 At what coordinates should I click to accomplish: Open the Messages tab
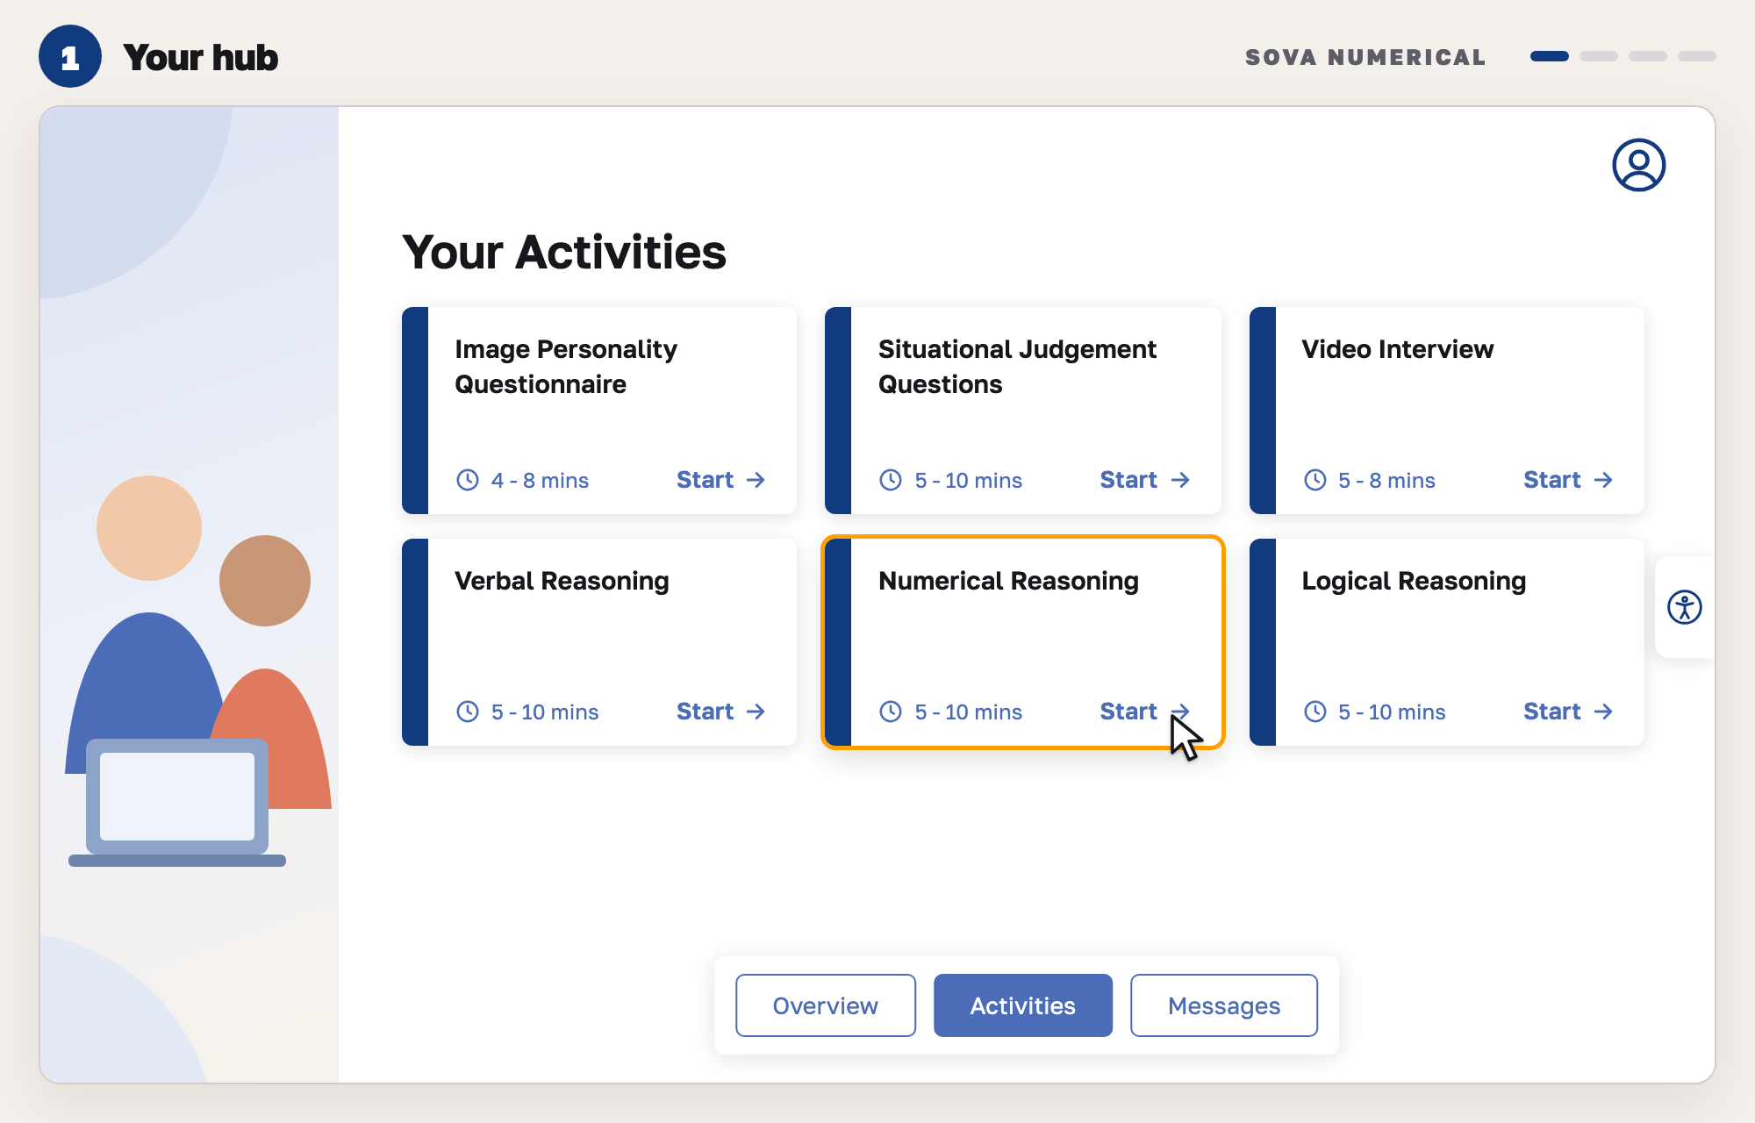(1224, 1005)
